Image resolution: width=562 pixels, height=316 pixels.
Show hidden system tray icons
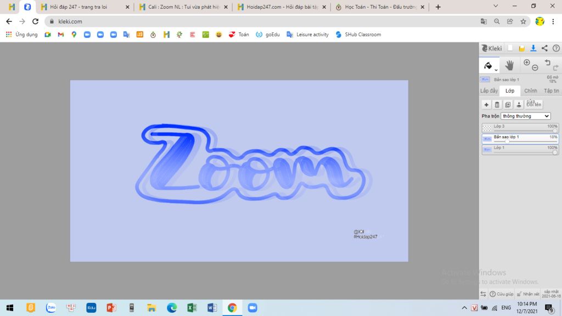click(x=464, y=308)
